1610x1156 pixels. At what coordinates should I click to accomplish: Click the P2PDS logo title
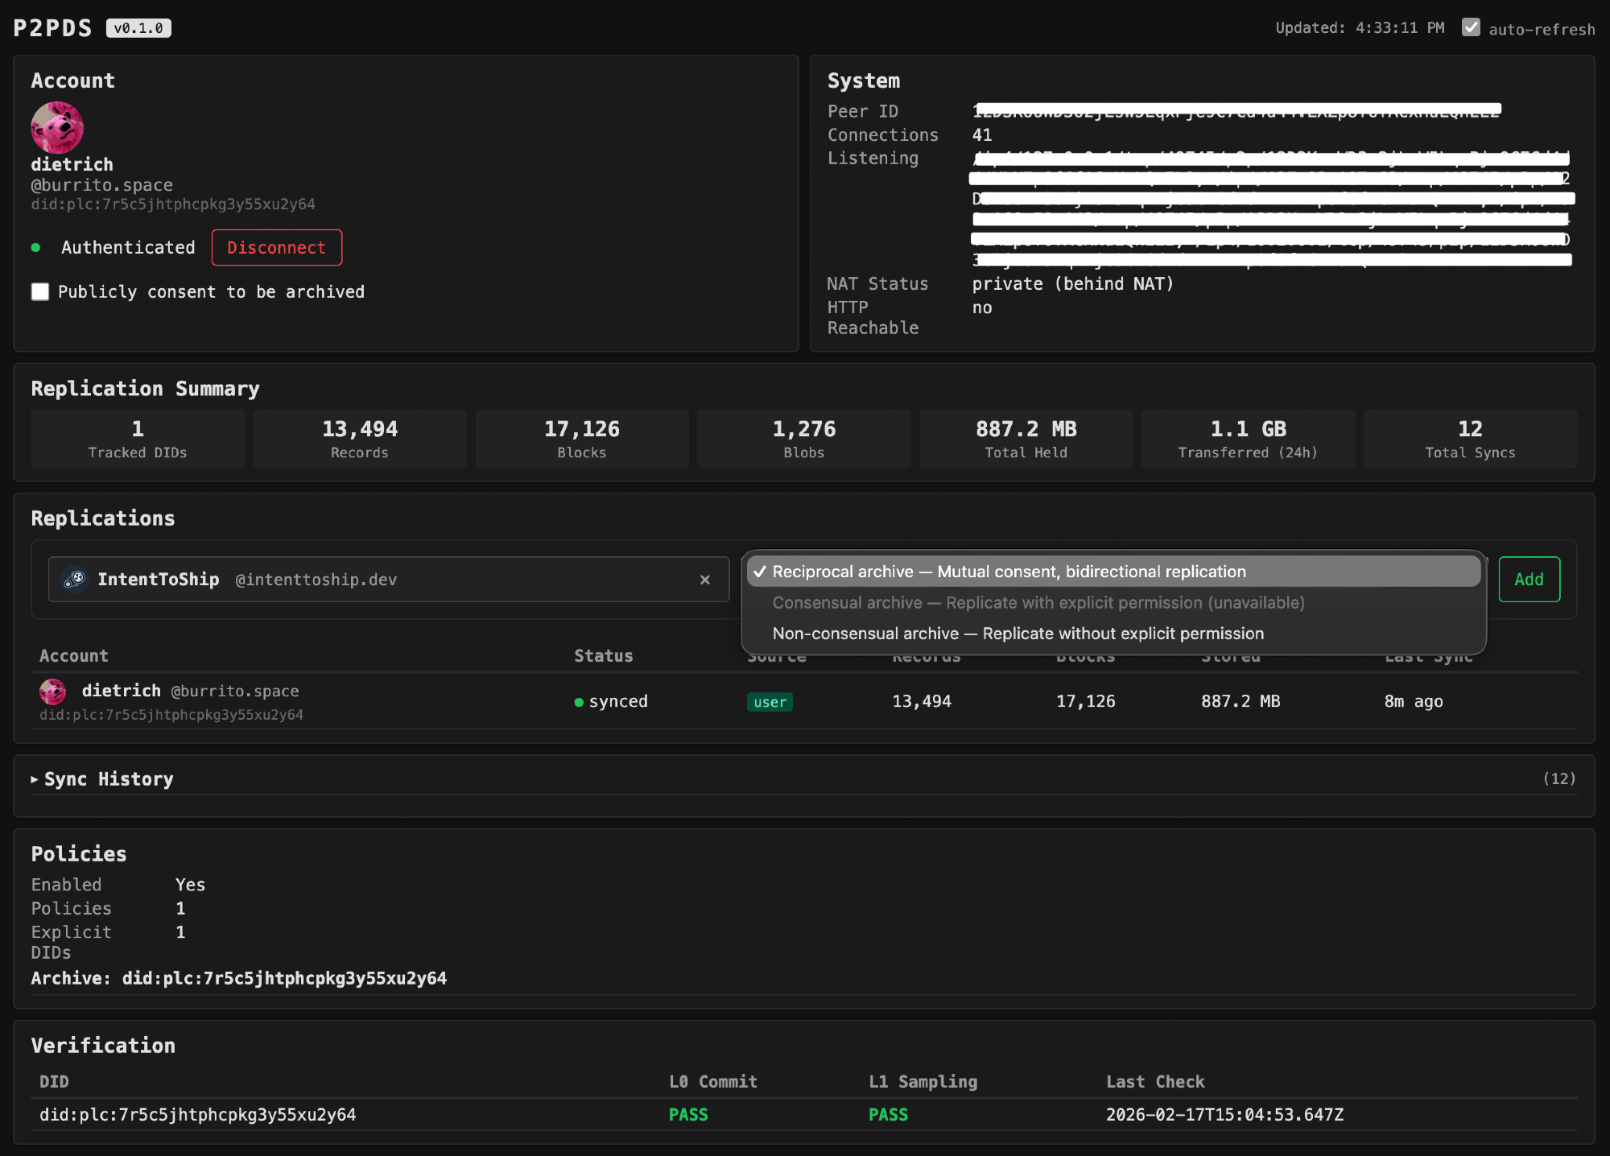(53, 28)
